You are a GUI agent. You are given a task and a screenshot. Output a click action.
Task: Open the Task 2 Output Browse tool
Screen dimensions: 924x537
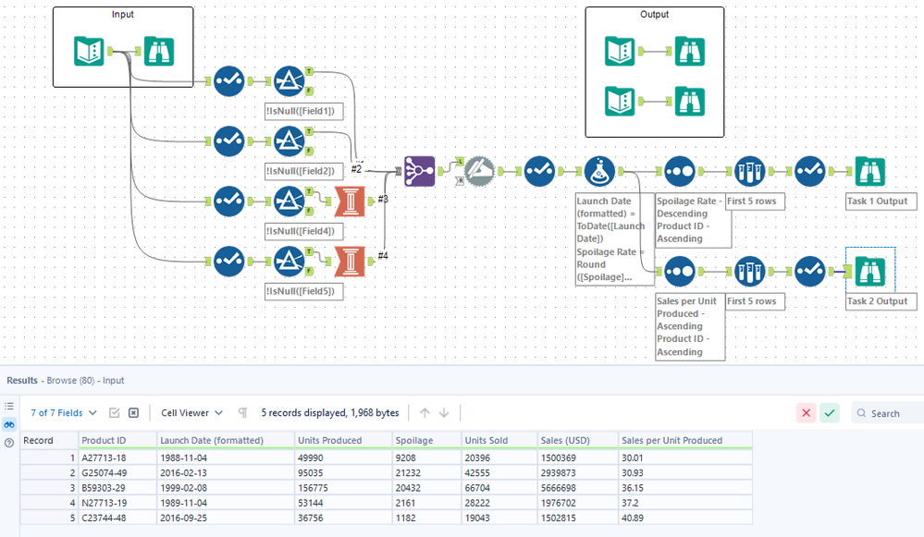pyautogui.click(x=870, y=272)
